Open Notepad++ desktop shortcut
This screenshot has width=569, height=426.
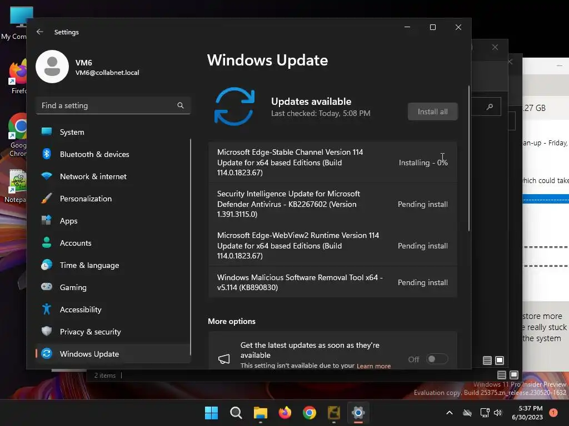point(16,186)
